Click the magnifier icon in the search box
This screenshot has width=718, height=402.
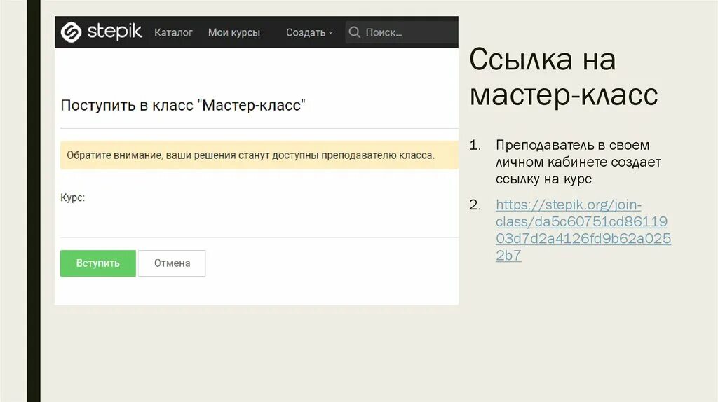point(354,32)
